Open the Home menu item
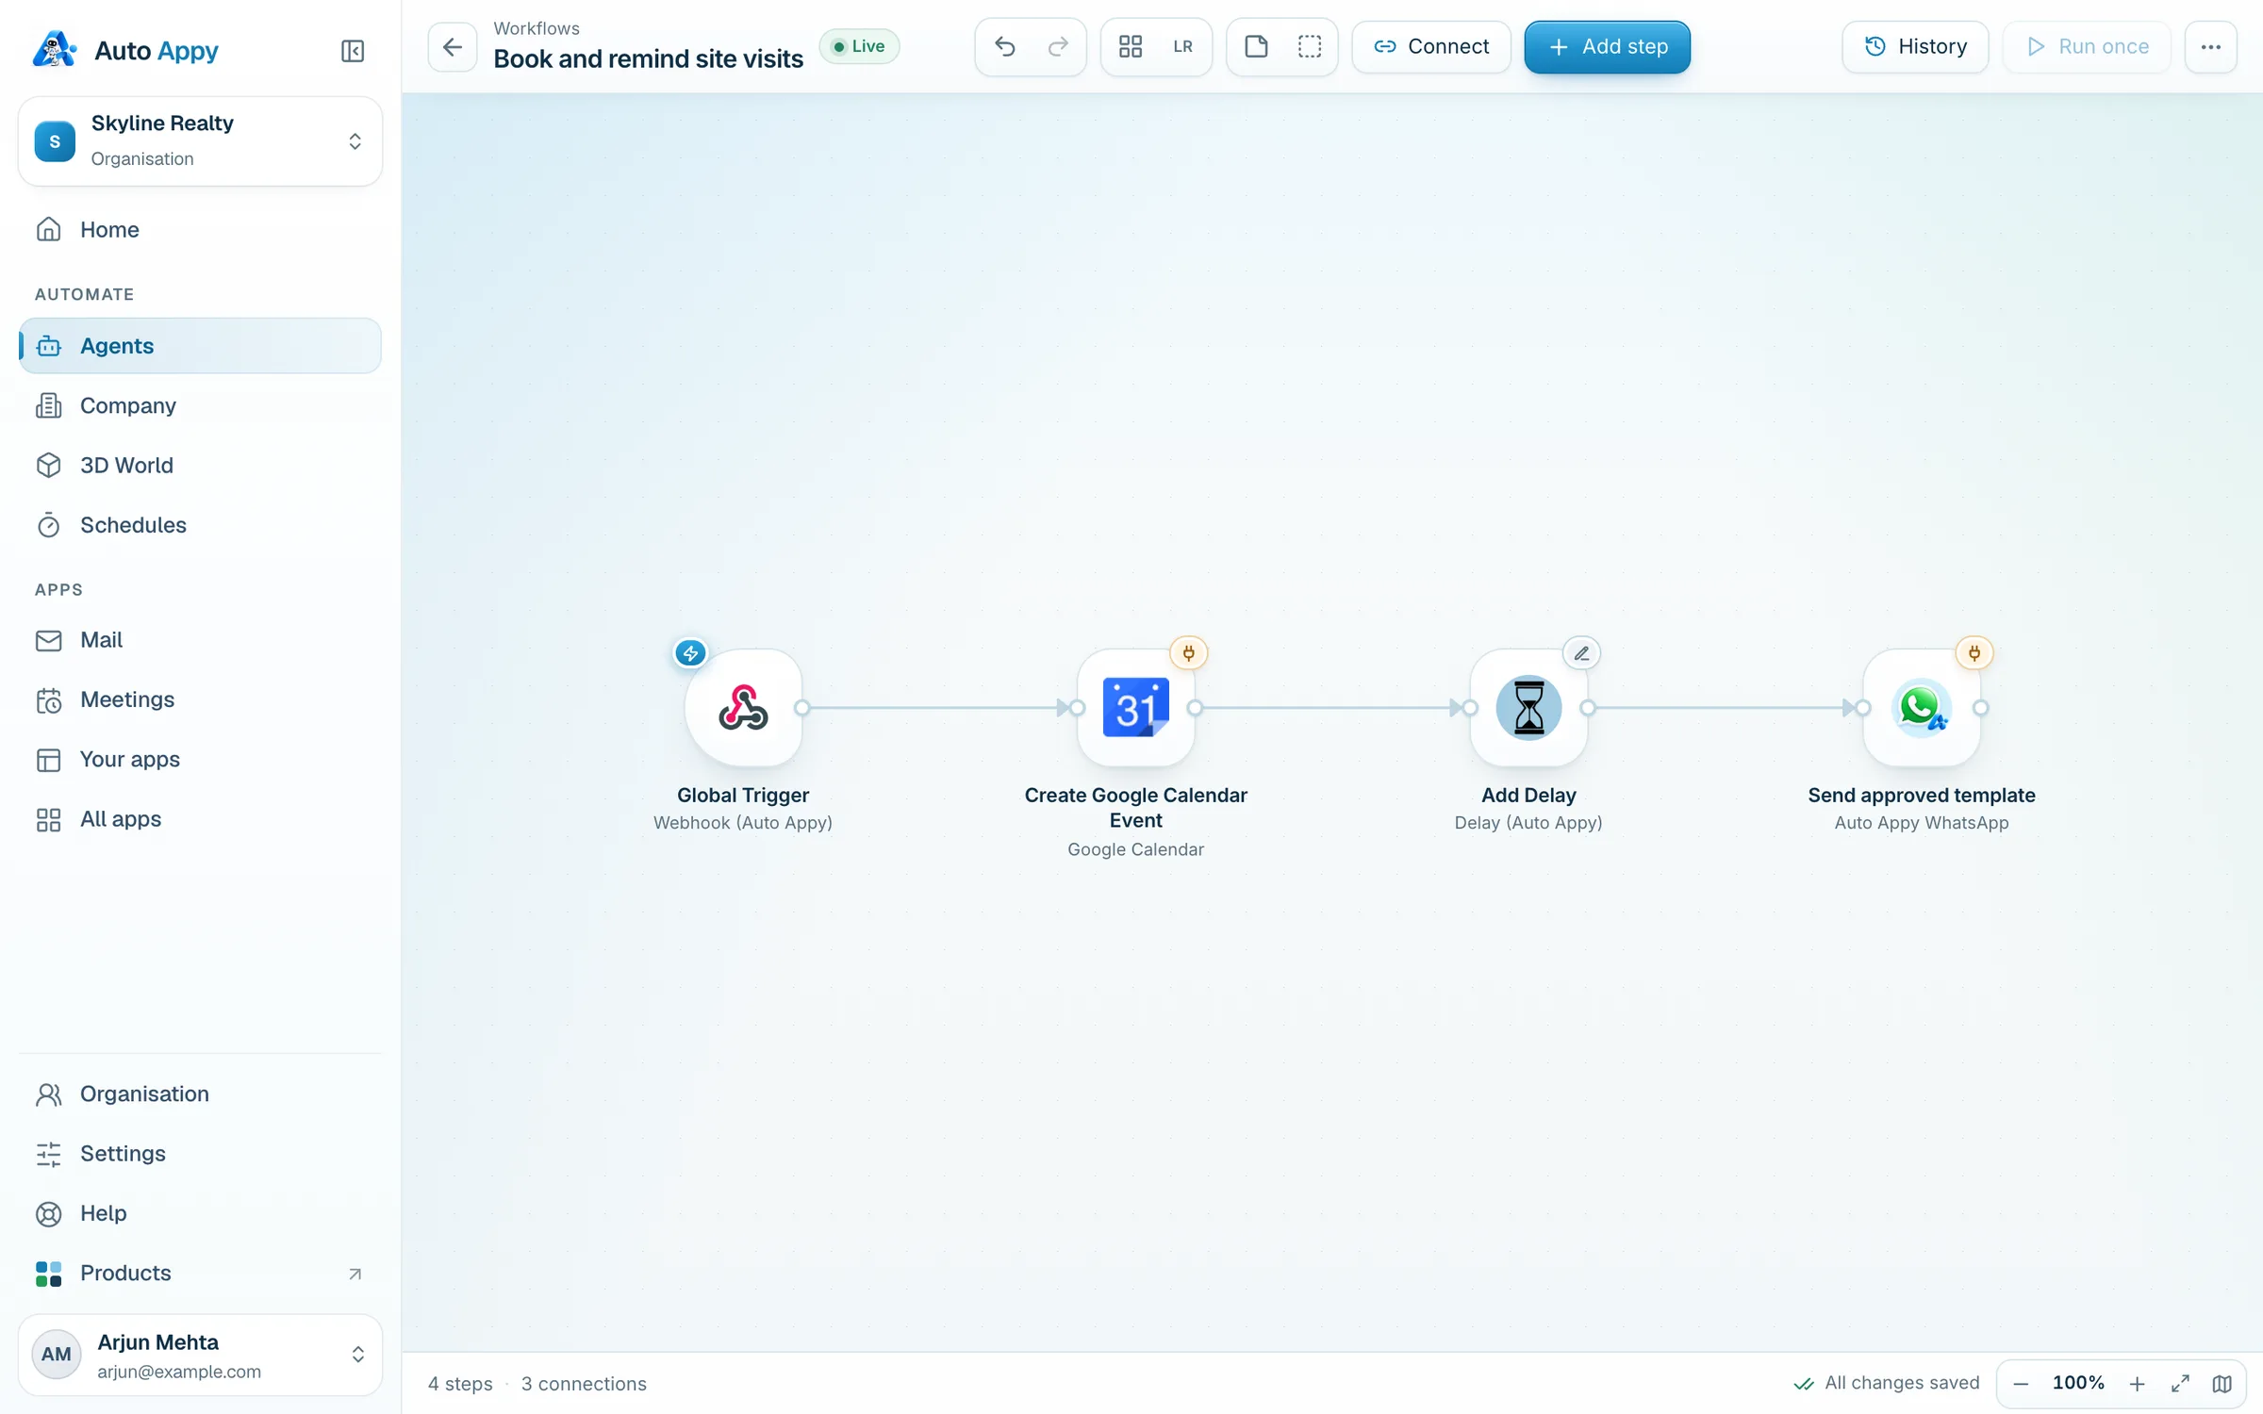Viewport: 2263px width, 1414px height. [x=200, y=229]
